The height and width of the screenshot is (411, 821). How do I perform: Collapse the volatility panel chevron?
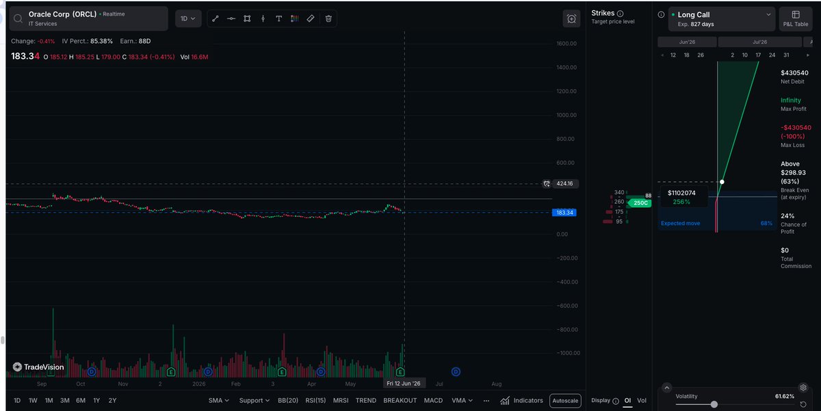coord(667,388)
